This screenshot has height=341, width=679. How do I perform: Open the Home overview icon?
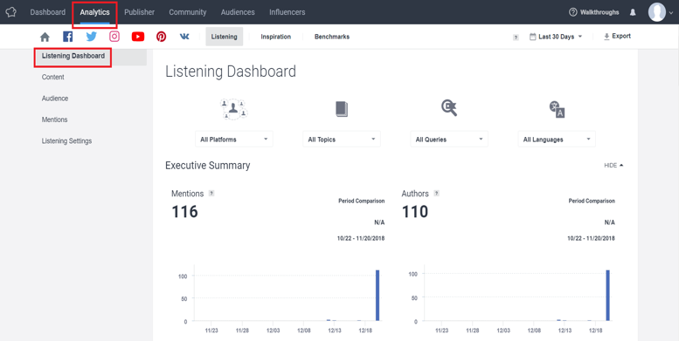pos(45,37)
